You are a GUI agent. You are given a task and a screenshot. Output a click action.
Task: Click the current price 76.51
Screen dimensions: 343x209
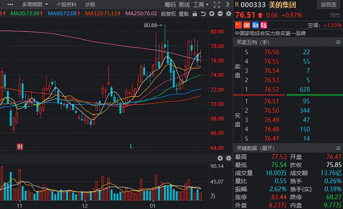point(245,15)
